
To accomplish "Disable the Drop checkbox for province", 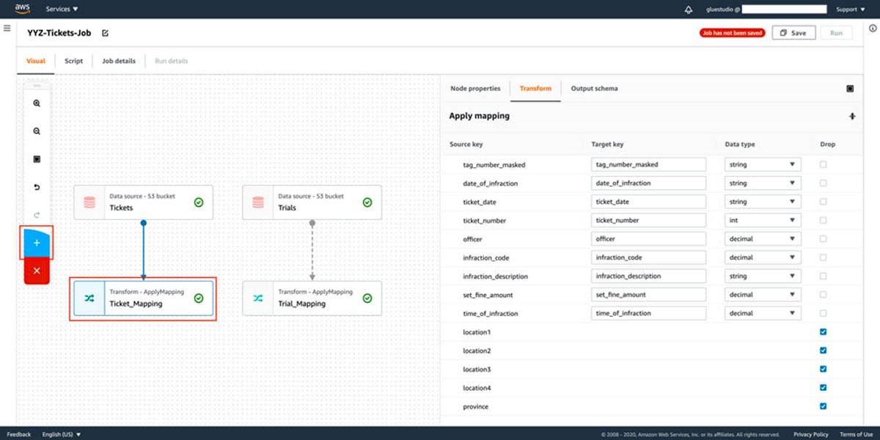I will click(x=822, y=406).
